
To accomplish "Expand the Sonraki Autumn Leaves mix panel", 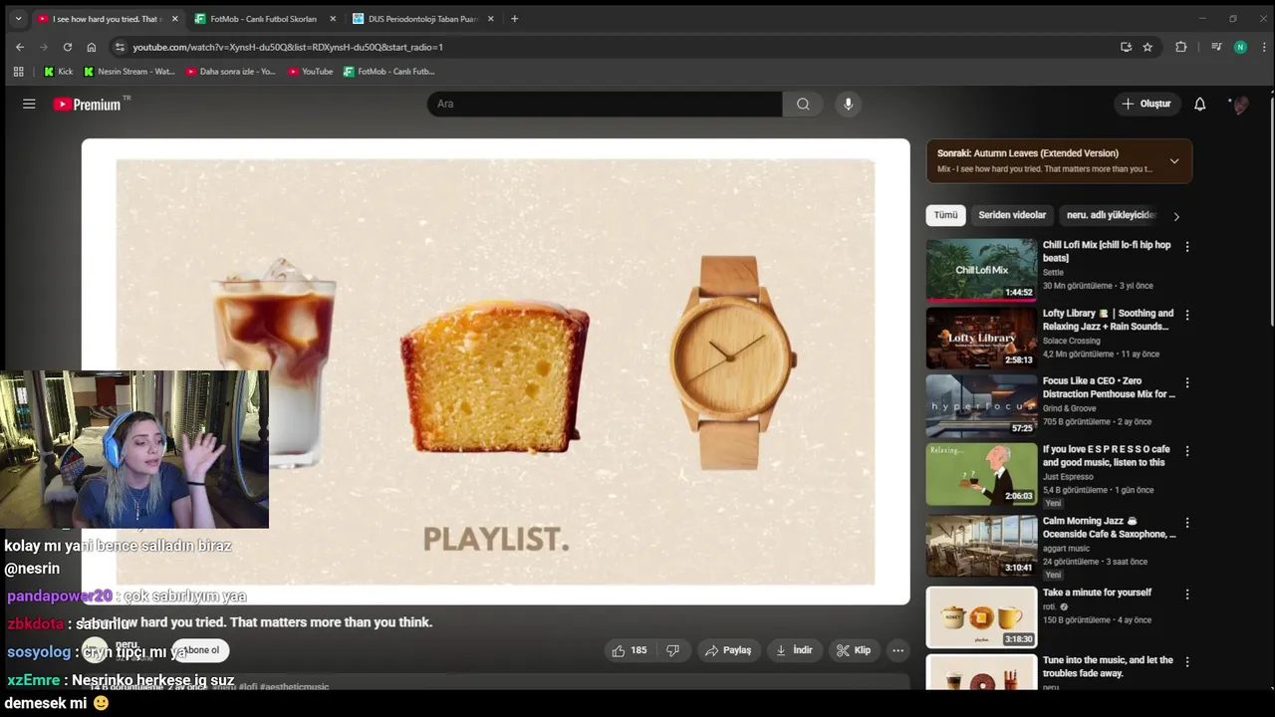I will (1174, 161).
